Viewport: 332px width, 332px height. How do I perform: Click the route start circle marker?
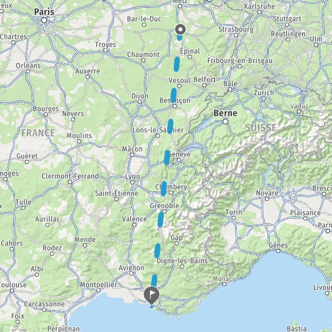[180, 29]
